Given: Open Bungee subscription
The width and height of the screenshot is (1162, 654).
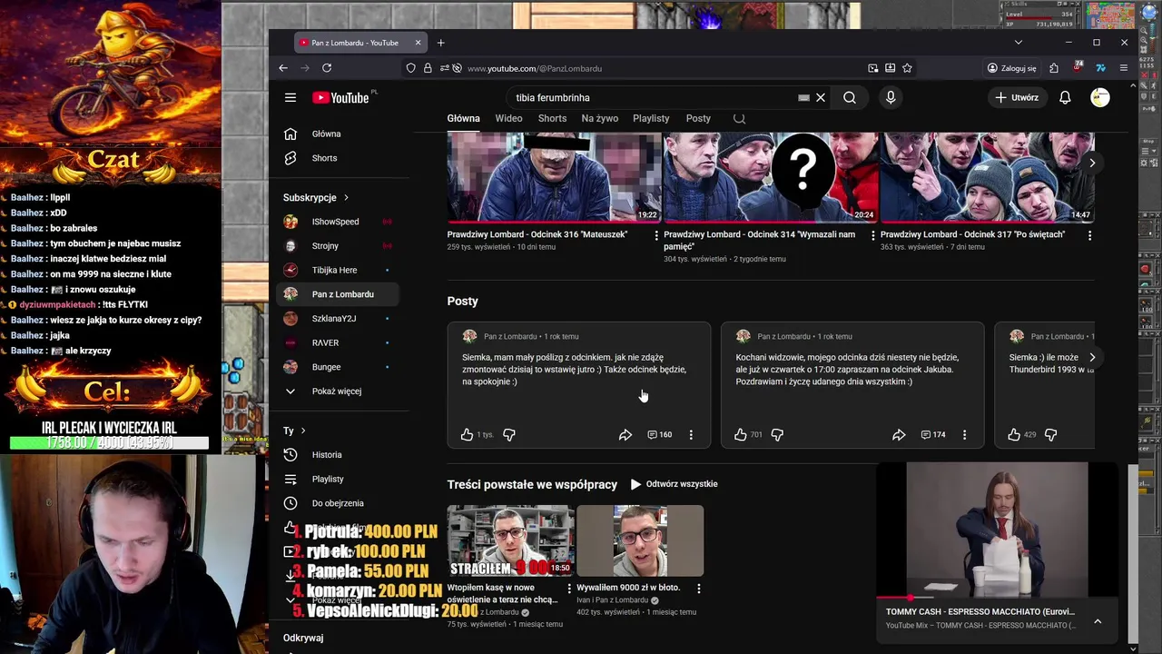Looking at the screenshot, I should (338, 367).
